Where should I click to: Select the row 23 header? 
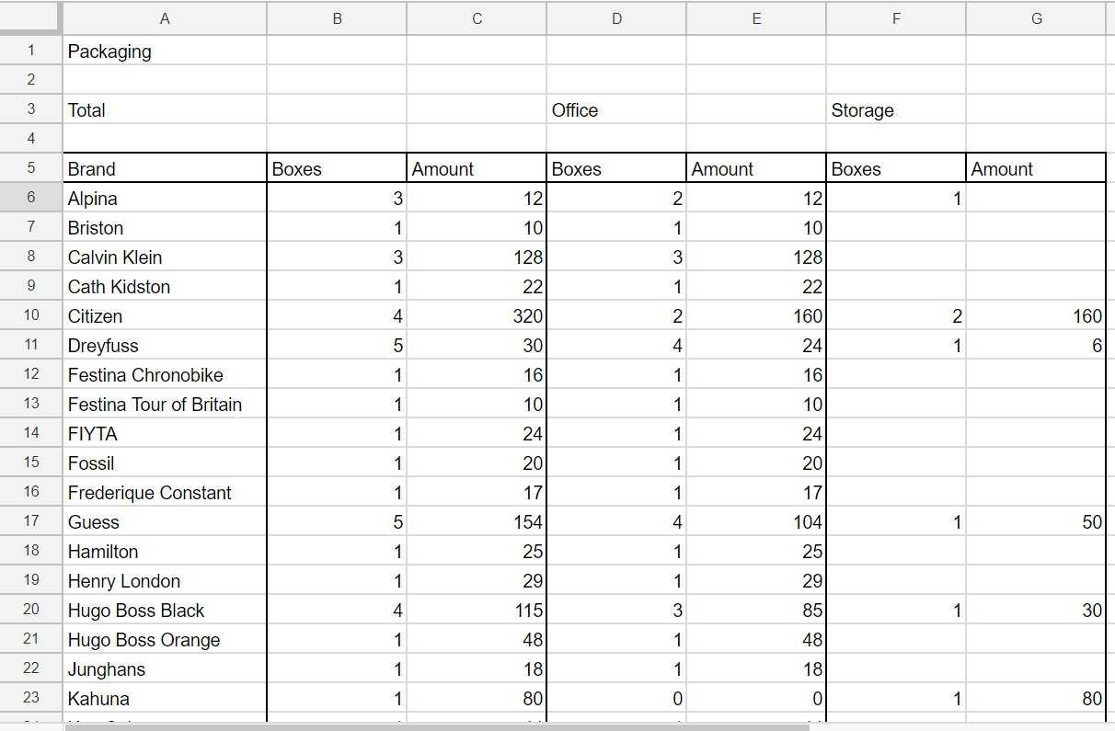pyautogui.click(x=30, y=699)
